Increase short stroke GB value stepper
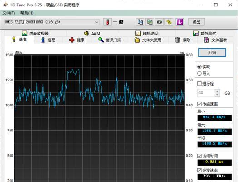 coord(217,91)
